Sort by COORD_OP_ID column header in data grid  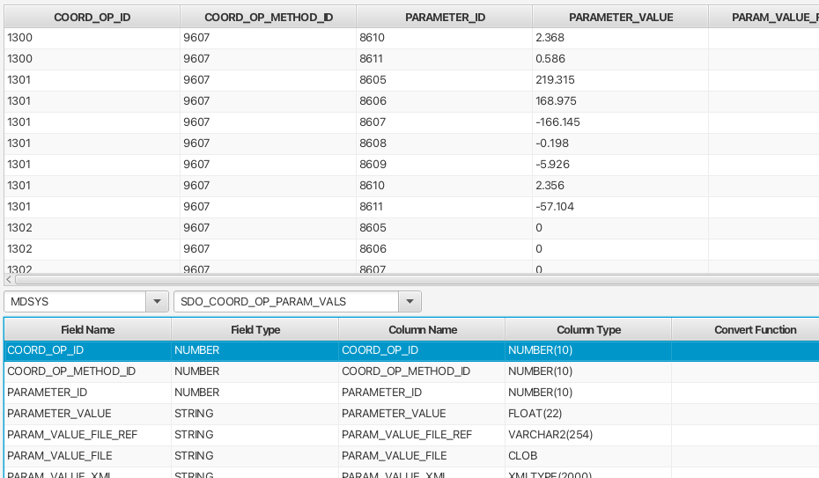92,17
